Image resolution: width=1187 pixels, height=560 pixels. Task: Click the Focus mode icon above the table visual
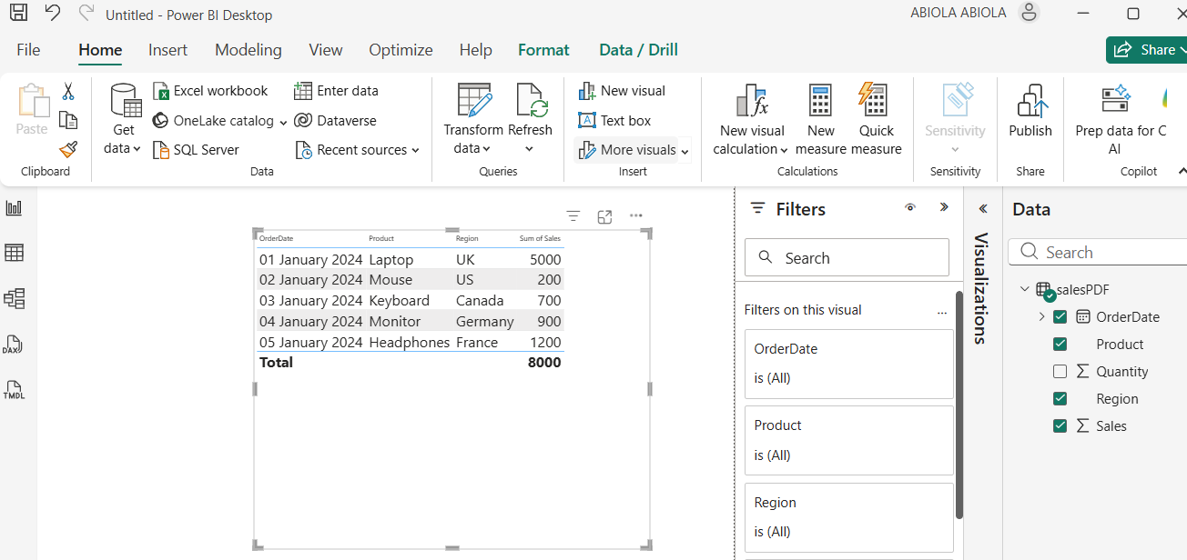click(x=604, y=216)
